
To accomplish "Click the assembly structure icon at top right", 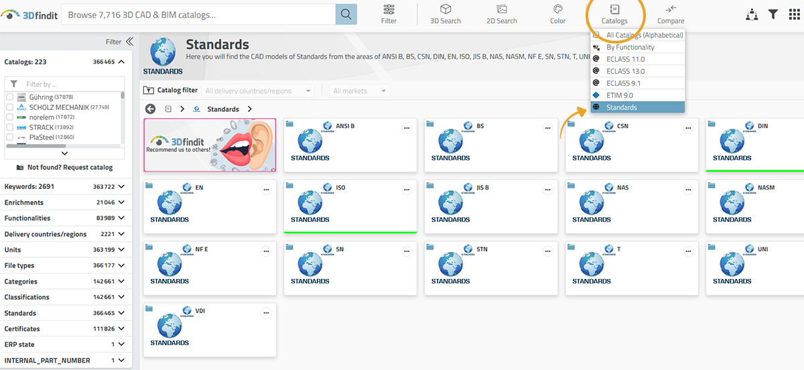I will click(752, 14).
